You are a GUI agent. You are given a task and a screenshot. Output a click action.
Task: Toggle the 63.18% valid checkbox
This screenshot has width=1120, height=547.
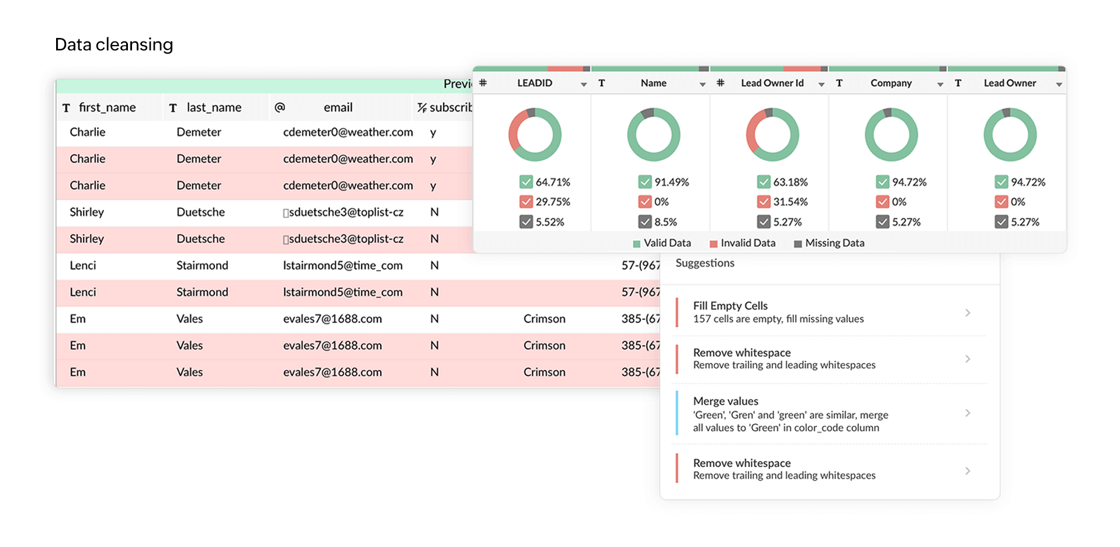[764, 182]
